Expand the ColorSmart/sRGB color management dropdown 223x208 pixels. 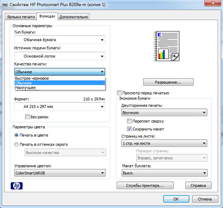pyautogui.click(x=60, y=173)
